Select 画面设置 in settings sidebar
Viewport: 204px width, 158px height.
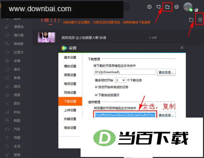tap(70, 75)
